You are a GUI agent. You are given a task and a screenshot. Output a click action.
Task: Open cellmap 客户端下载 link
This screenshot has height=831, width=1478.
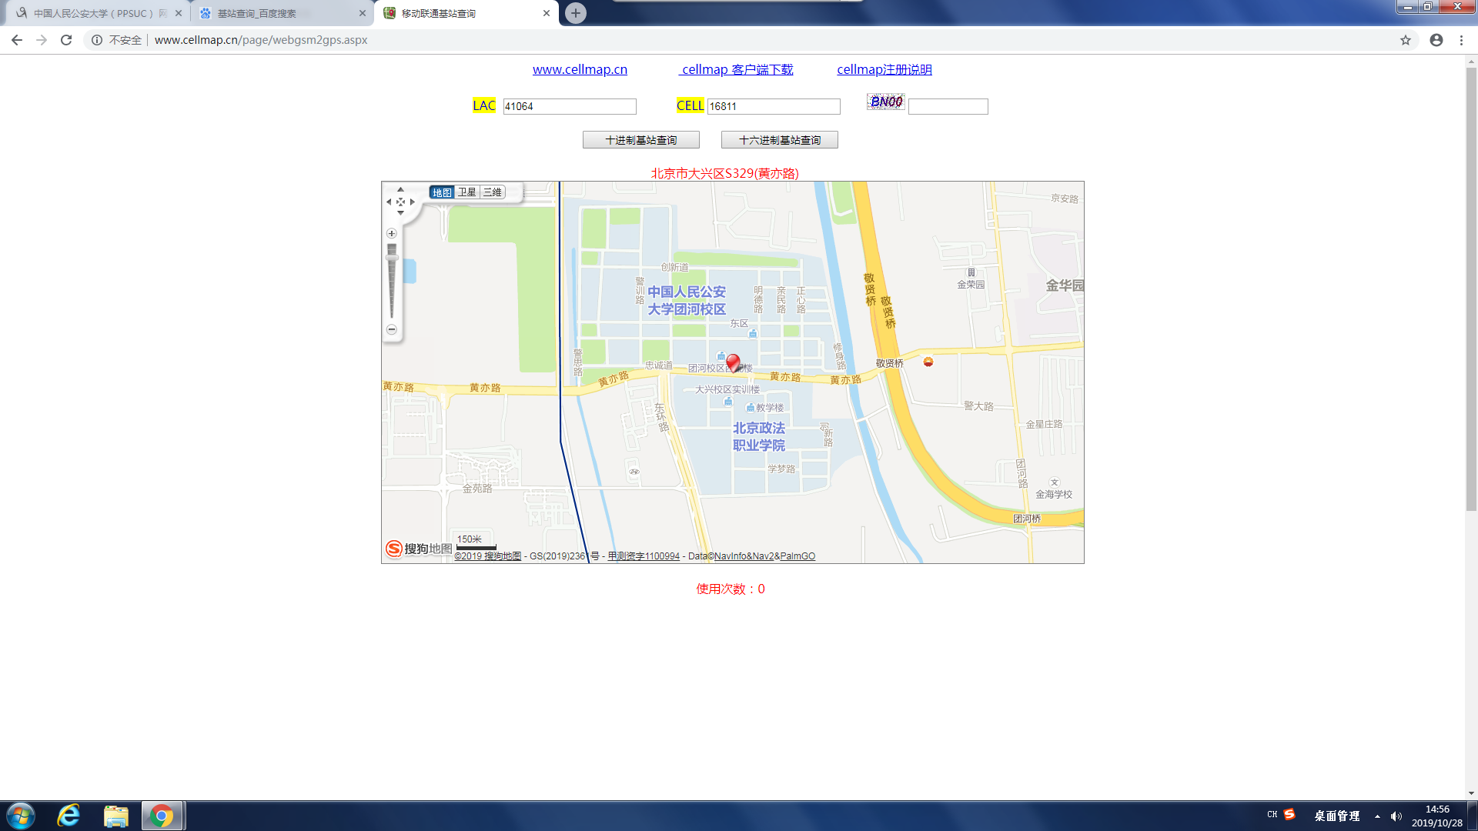click(736, 69)
